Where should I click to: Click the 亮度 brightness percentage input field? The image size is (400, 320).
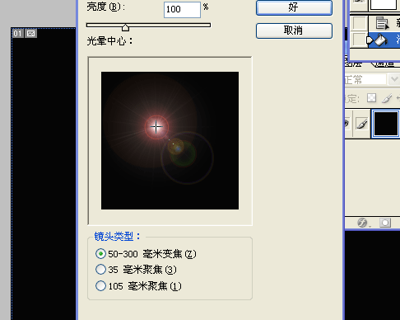(x=182, y=10)
